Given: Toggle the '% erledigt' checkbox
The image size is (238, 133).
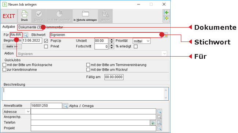Looking at the screenshot, I should pyautogui.click(x=136, y=46).
